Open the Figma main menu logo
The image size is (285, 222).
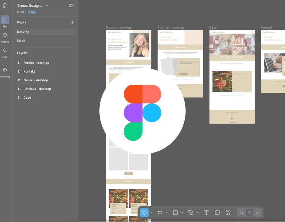(x=5, y=6)
